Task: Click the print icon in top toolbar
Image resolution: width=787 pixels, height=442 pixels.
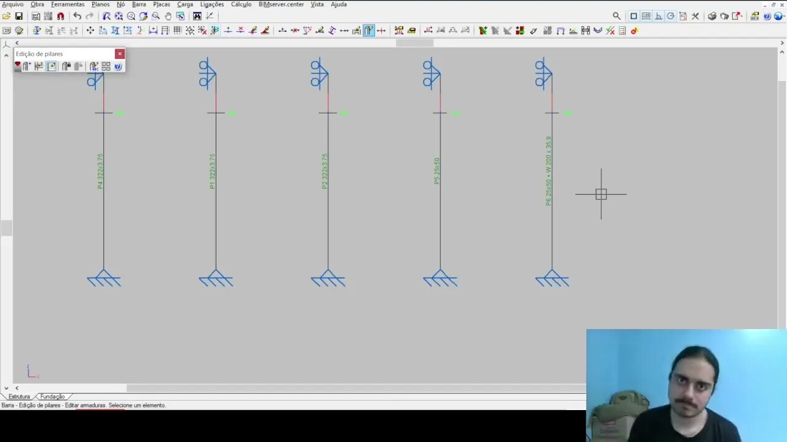Action: point(712,17)
